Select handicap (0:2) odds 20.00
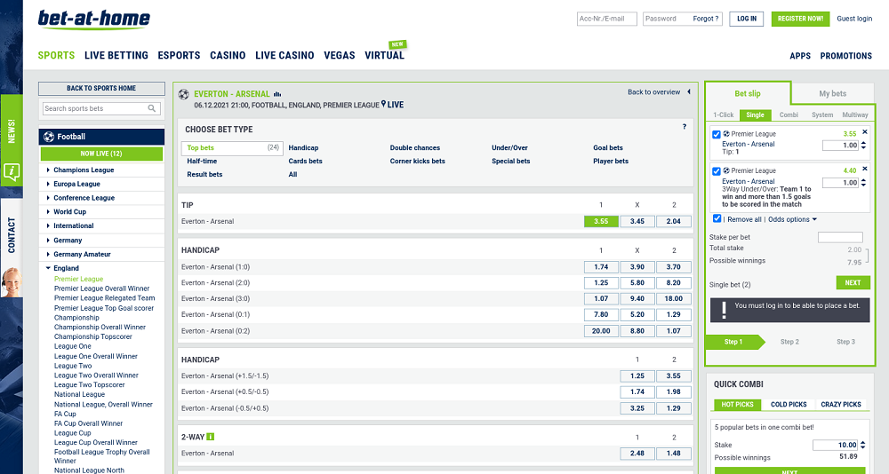This screenshot has width=889, height=474. click(601, 331)
